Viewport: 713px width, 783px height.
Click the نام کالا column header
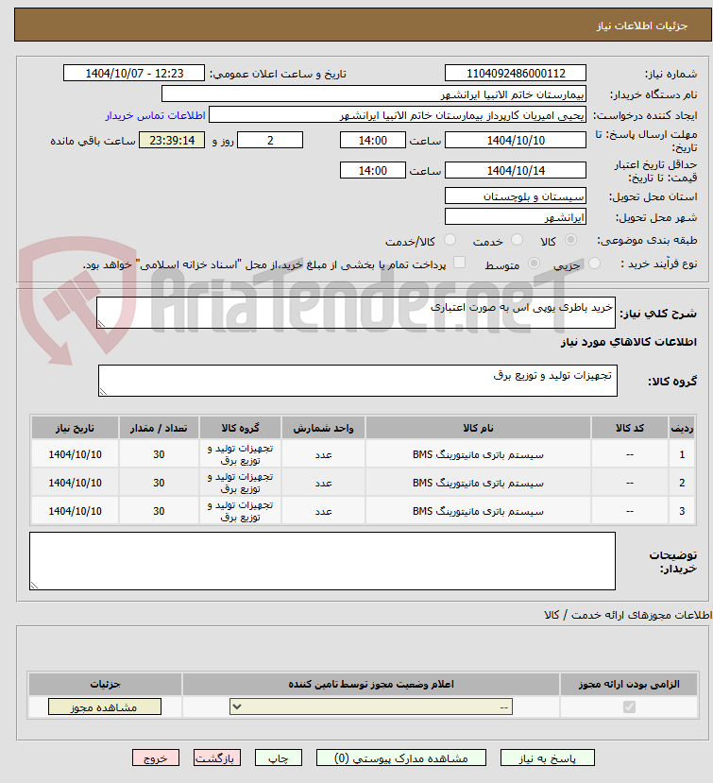click(x=479, y=429)
